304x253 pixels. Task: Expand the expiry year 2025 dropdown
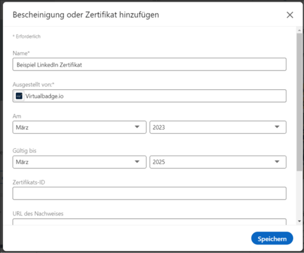[x=218, y=162]
